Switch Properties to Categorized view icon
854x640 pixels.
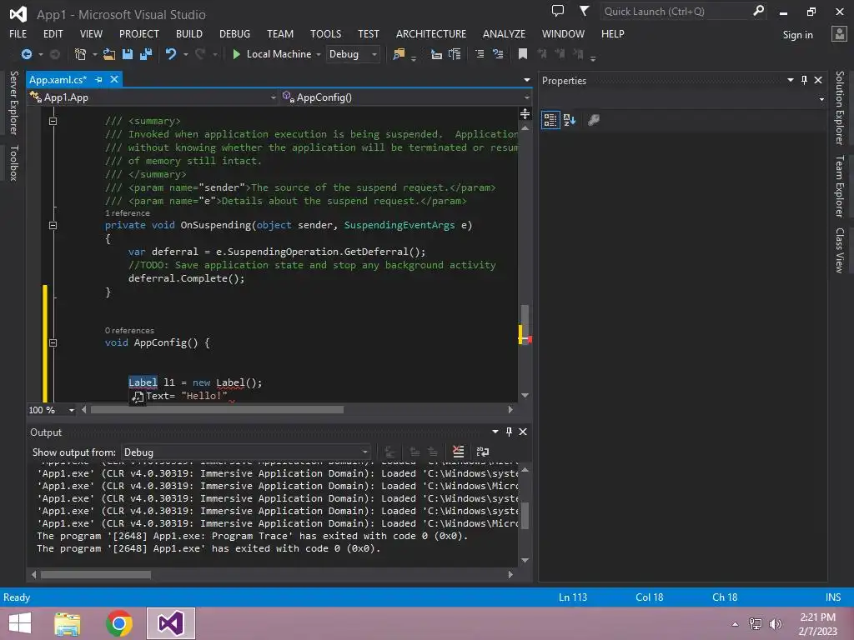(x=550, y=120)
